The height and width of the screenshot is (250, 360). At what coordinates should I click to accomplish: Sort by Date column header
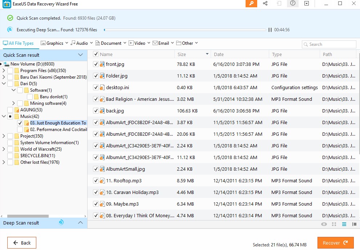point(240,54)
